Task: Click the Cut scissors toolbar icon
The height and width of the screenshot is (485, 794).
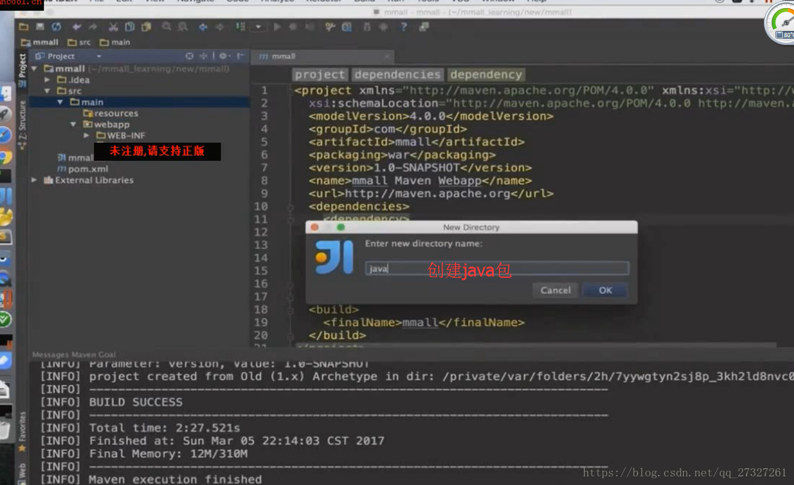Action: (113, 27)
